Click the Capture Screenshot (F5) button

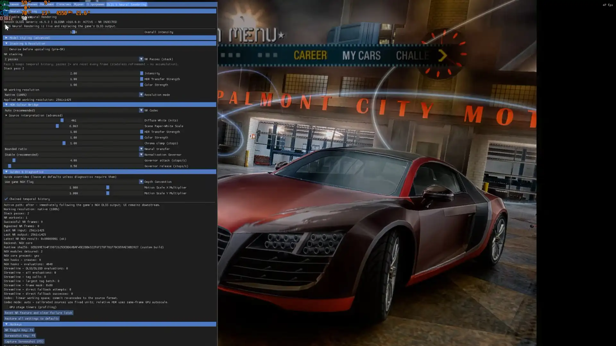pyautogui.click(x=24, y=342)
